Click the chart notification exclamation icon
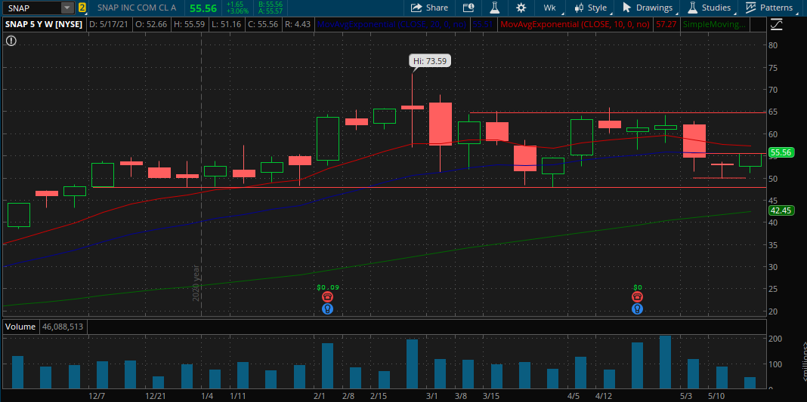The height and width of the screenshot is (402, 807). pyautogui.click(x=11, y=41)
